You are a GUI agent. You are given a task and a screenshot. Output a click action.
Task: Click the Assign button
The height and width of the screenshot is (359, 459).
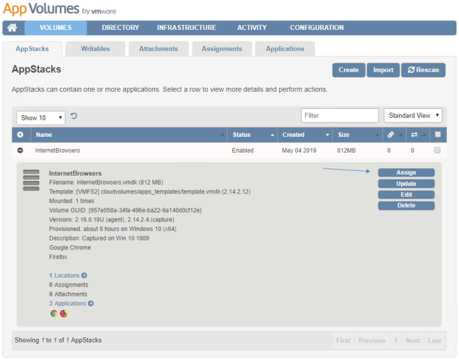pos(406,172)
